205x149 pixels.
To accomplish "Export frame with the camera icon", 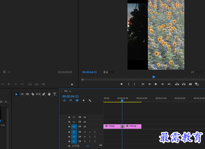I will (190, 84).
